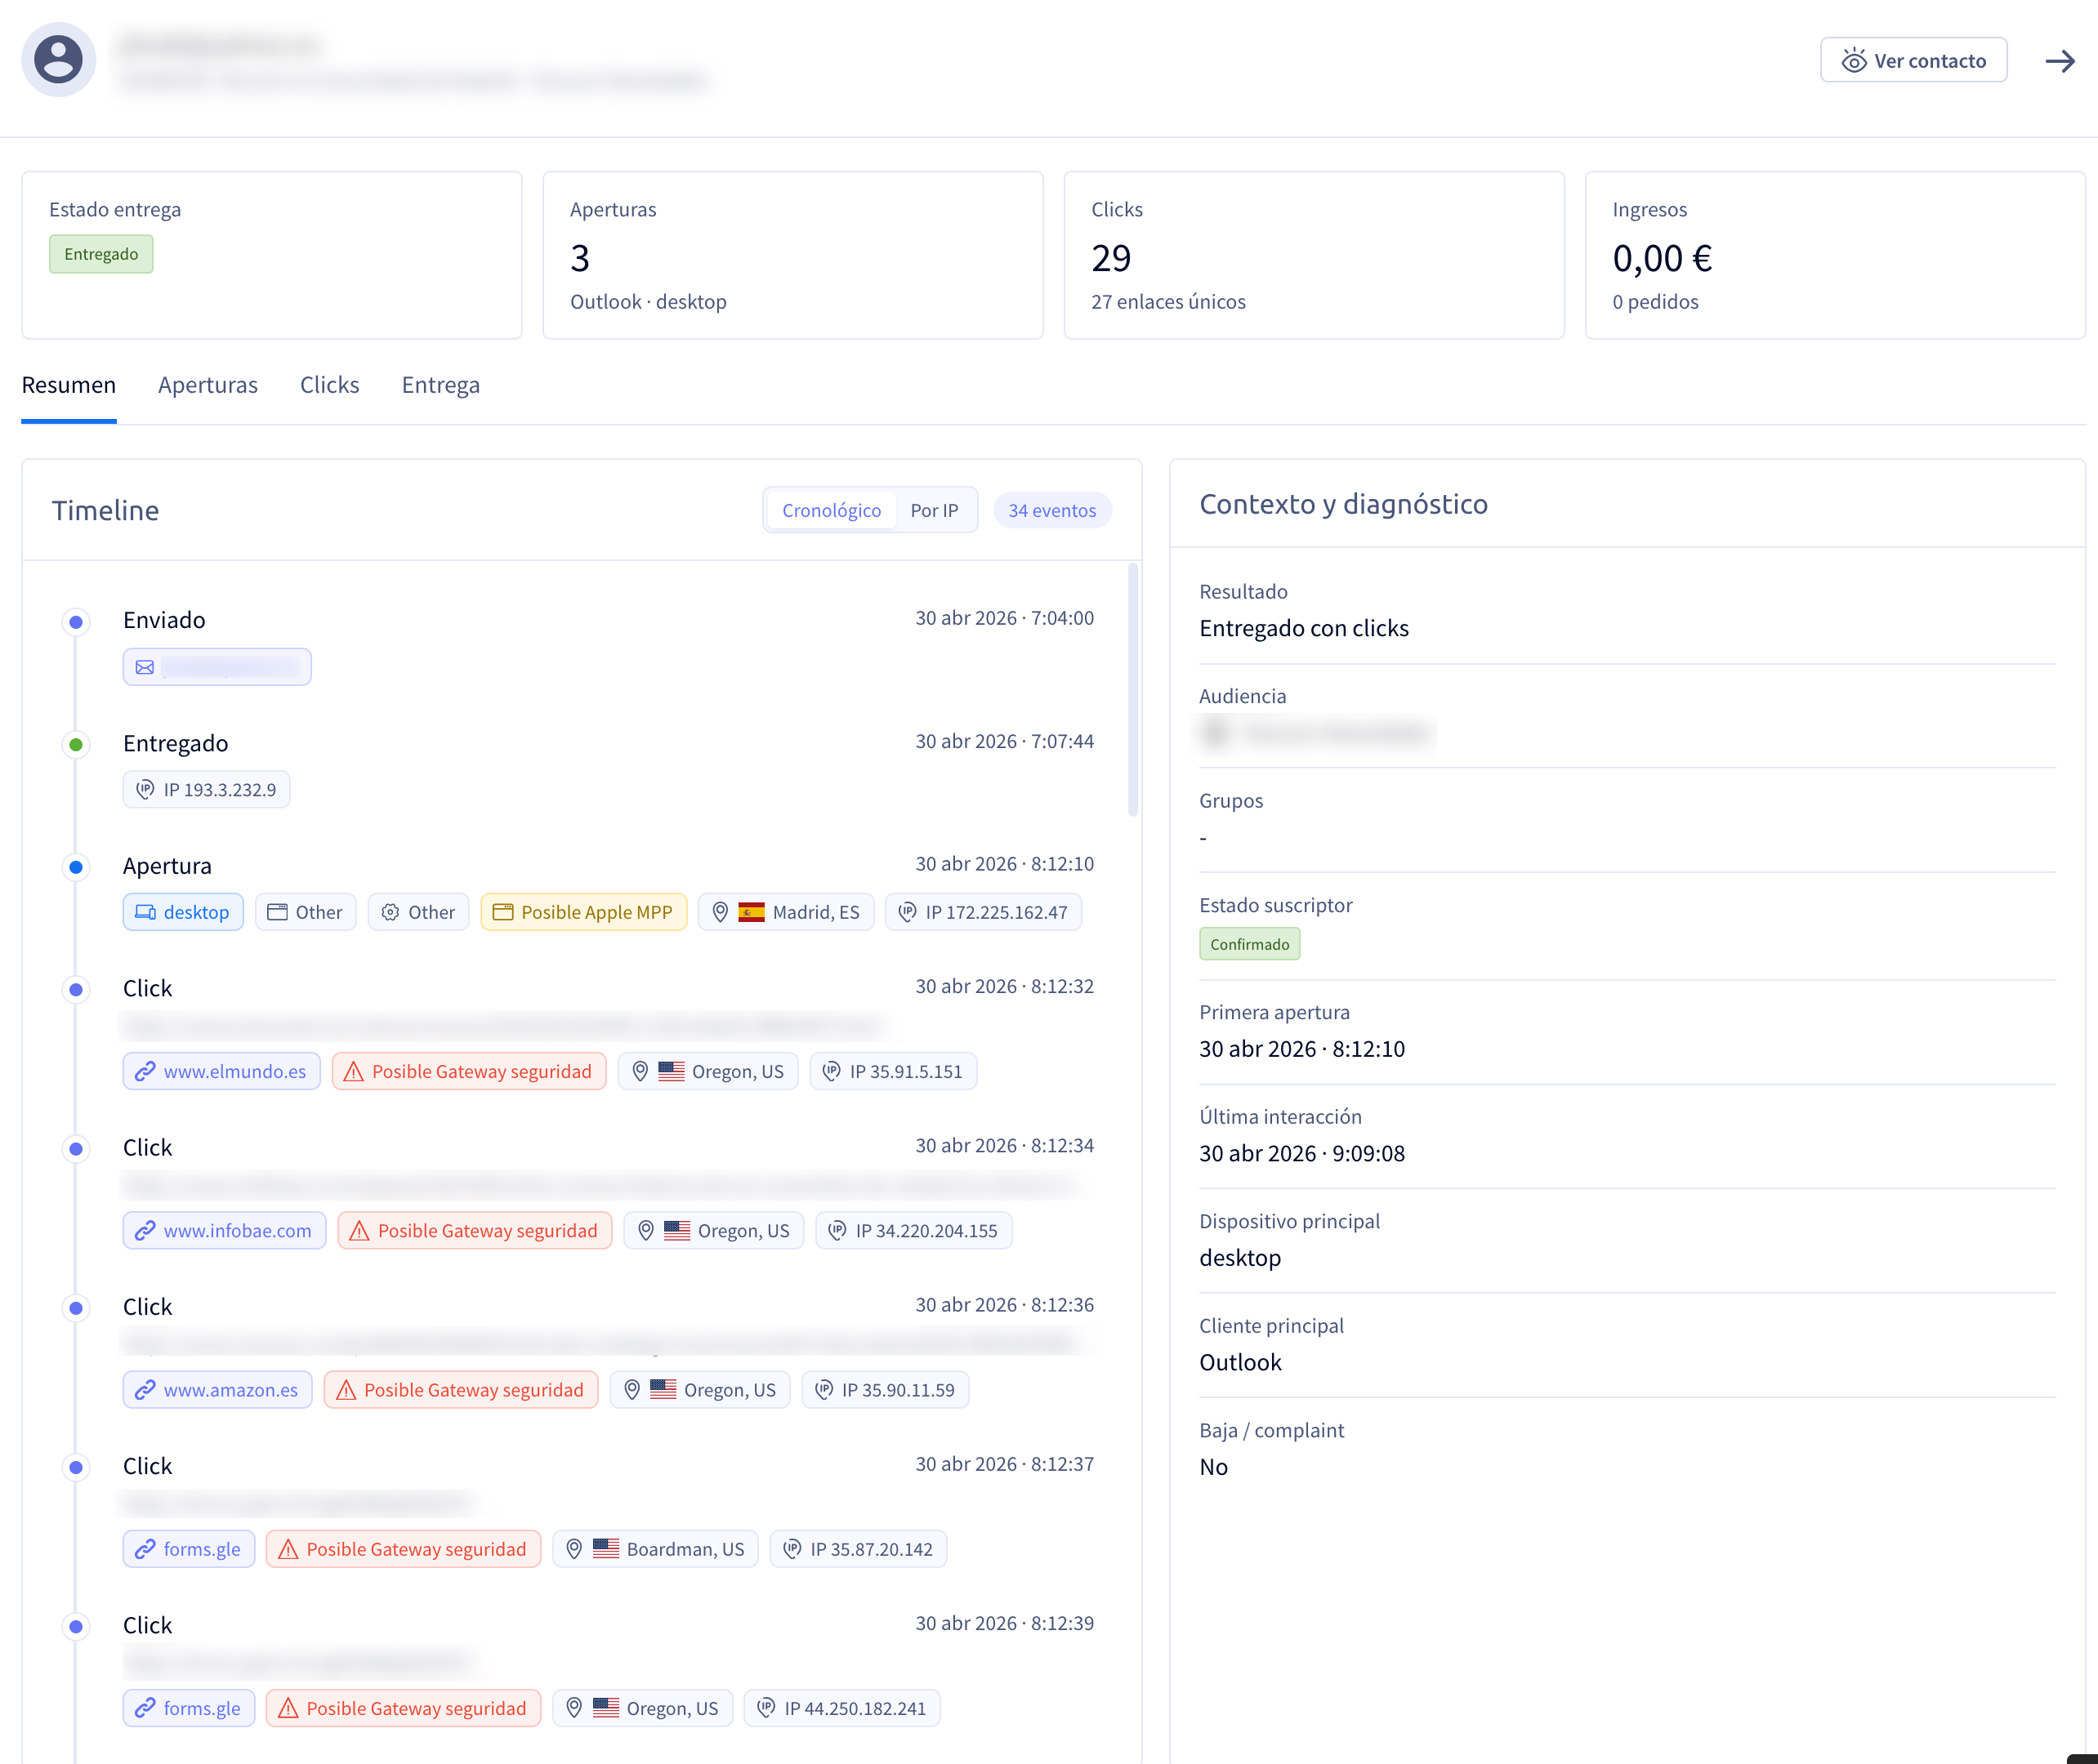
Task: Click the 34 eventos badge
Action: point(1051,510)
